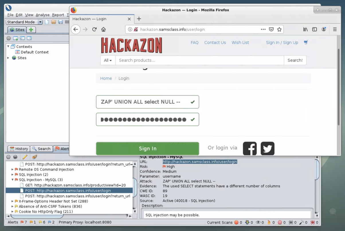The height and width of the screenshot is (231, 345).
Task: Click the username field with ZAP' UNION text
Action: click(x=148, y=102)
